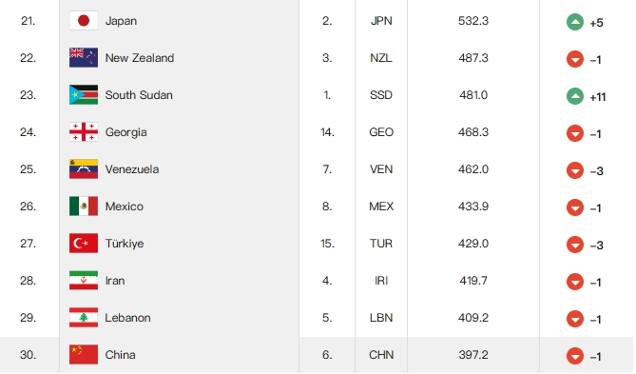Select the Türkiye country name

pyautogui.click(x=125, y=244)
